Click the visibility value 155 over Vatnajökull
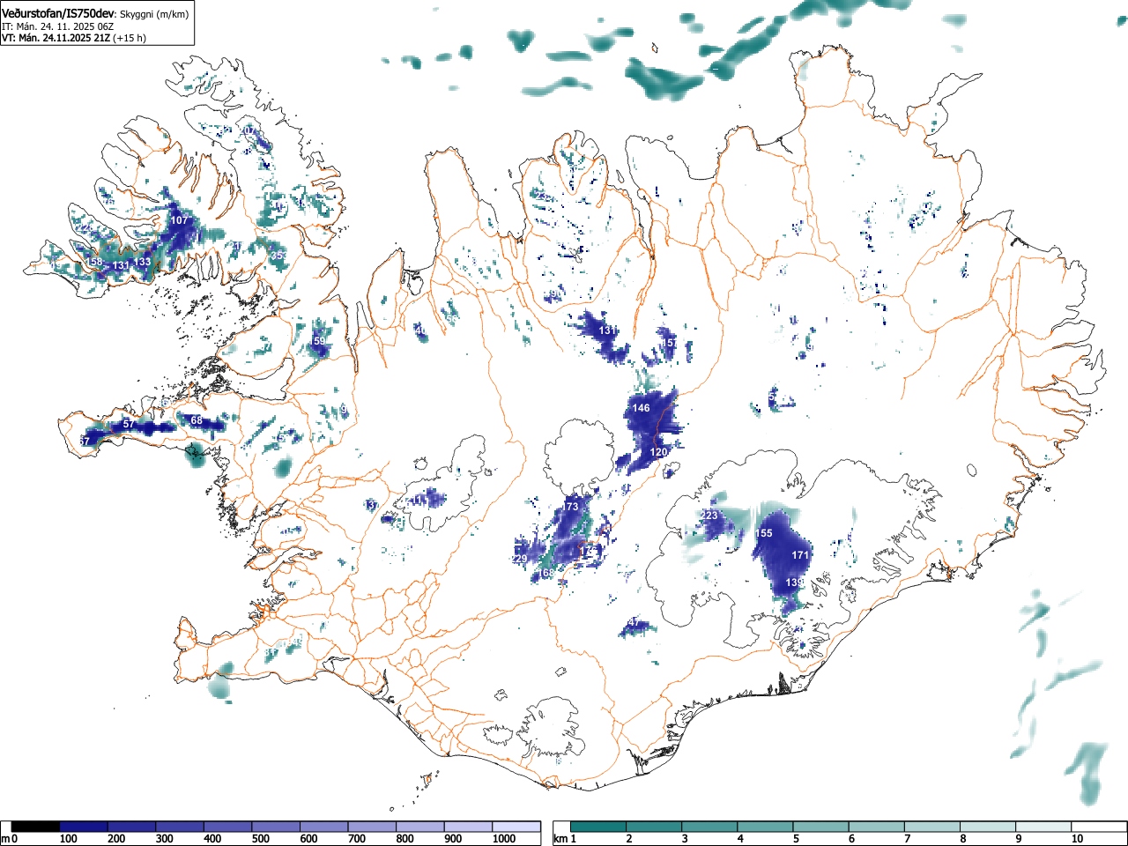The width and height of the screenshot is (1128, 846). point(764,533)
